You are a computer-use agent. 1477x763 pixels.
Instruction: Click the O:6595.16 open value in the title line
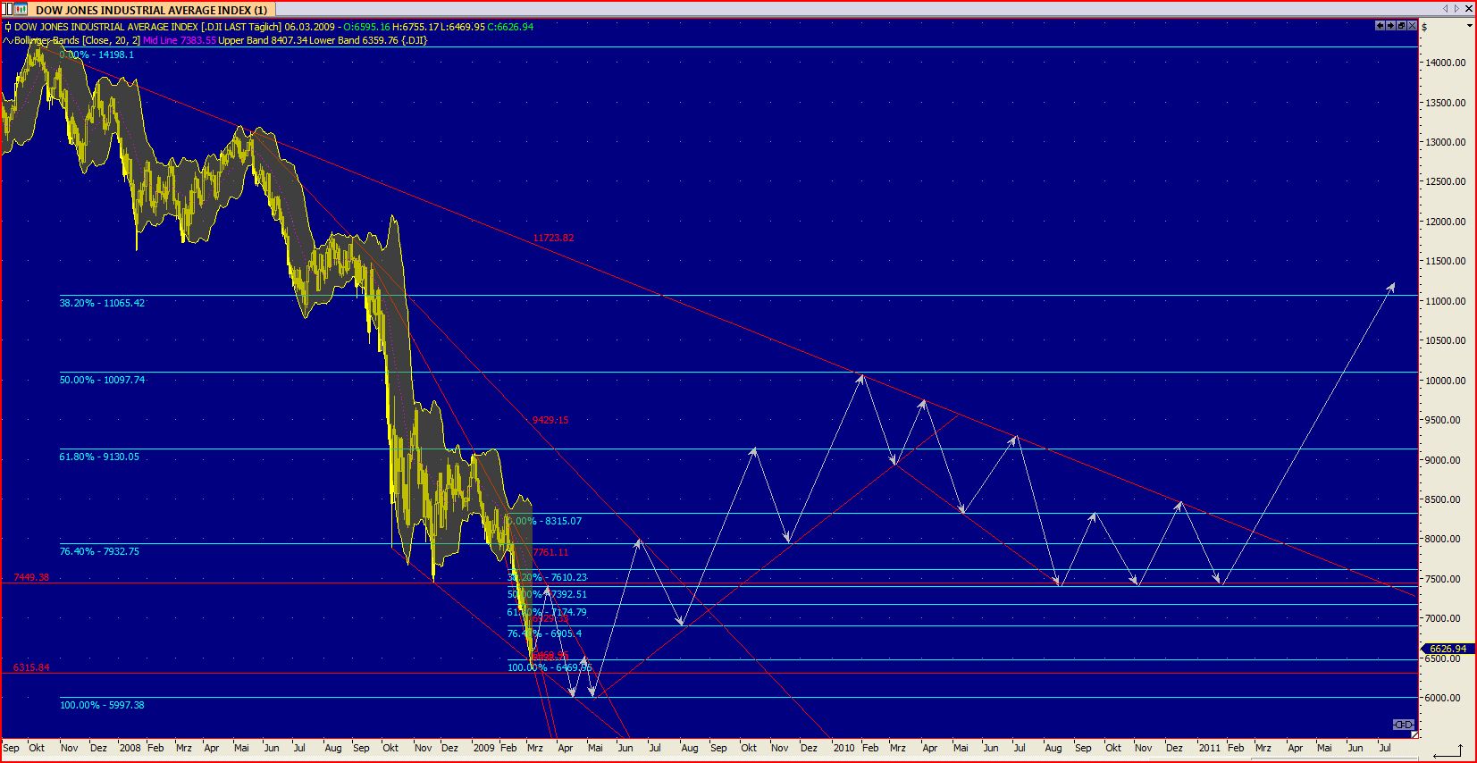366,27
